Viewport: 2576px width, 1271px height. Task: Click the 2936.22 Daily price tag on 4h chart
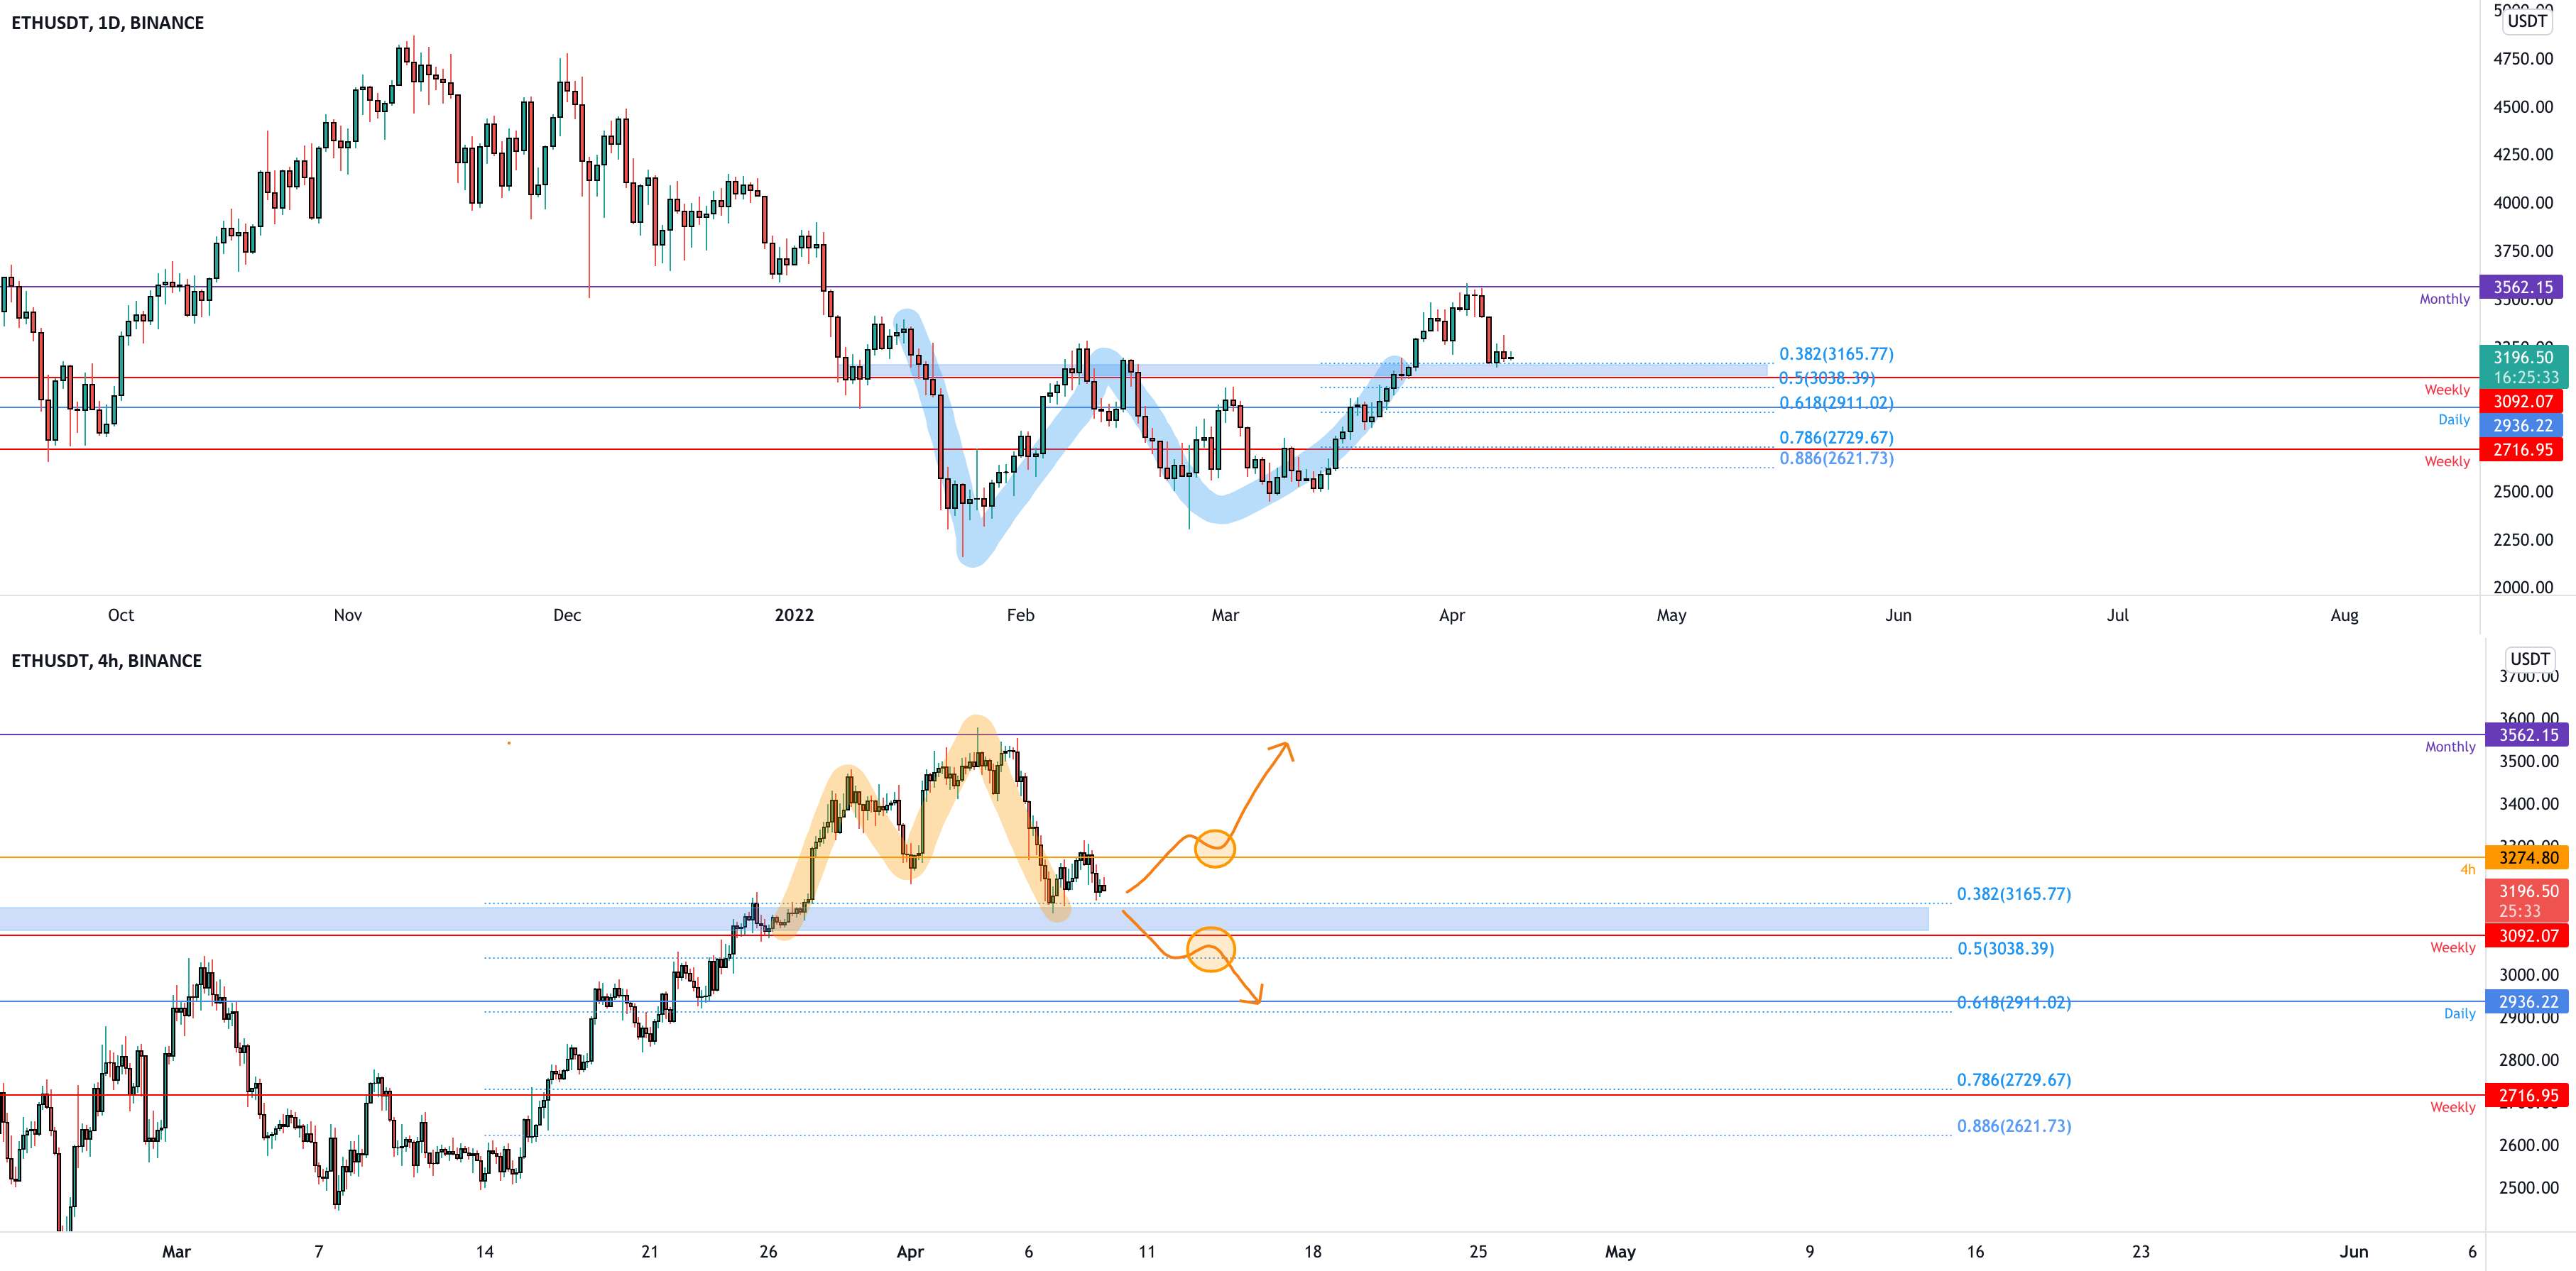pyautogui.click(x=2527, y=1001)
